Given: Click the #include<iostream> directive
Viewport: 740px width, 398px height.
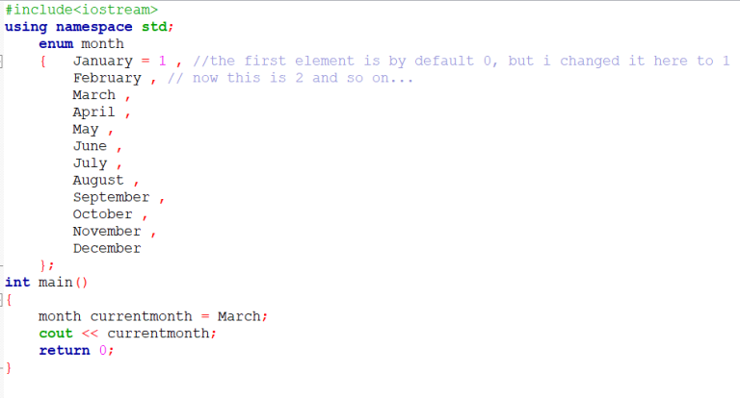Looking at the screenshot, I should 81,10.
